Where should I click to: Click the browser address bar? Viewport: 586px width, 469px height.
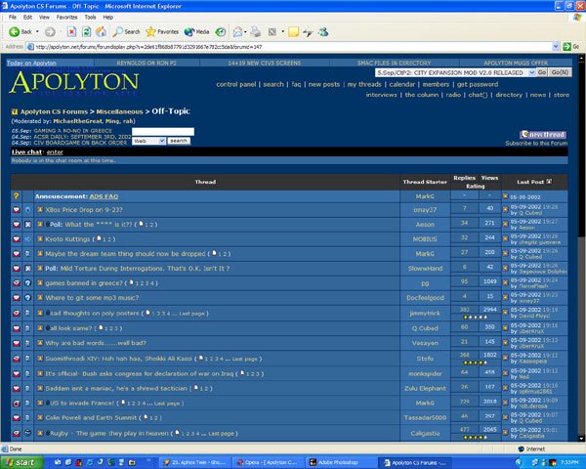293,46
